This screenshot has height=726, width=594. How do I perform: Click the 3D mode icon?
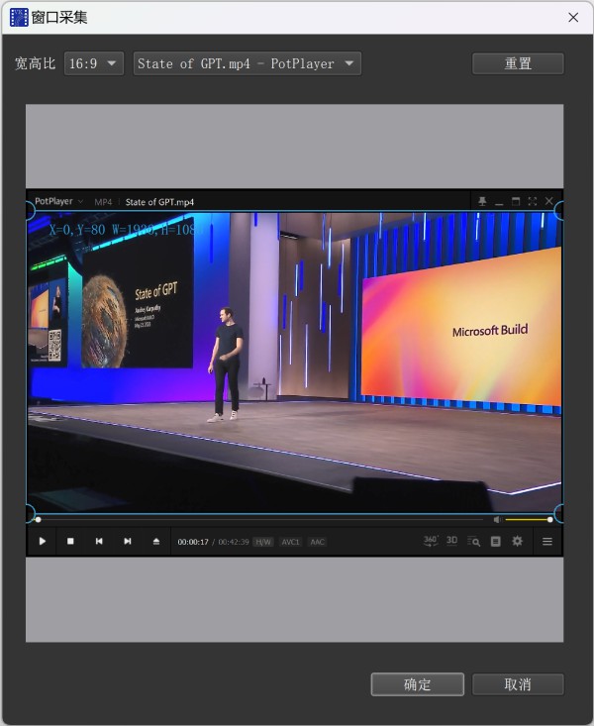pos(451,541)
